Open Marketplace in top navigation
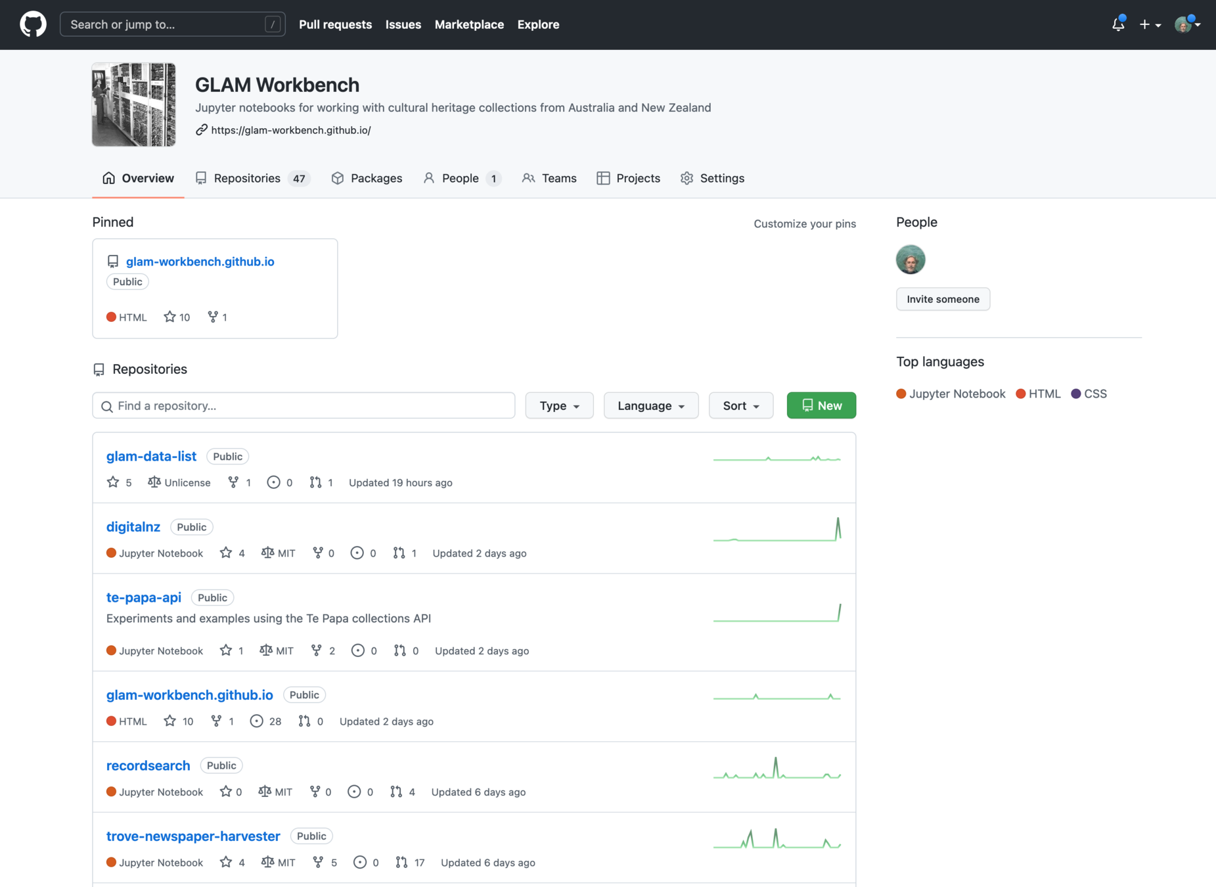Image resolution: width=1216 pixels, height=887 pixels. (469, 24)
